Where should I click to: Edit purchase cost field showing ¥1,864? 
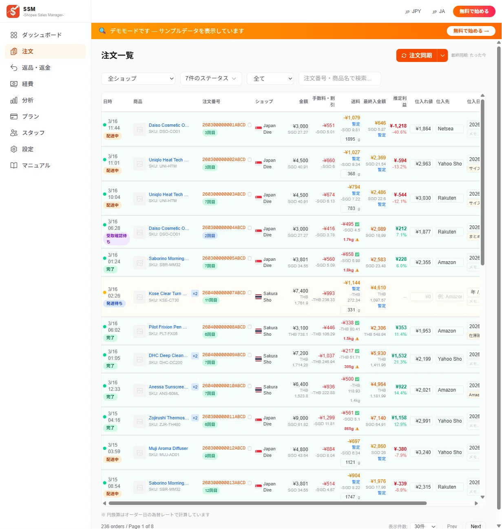(x=422, y=129)
